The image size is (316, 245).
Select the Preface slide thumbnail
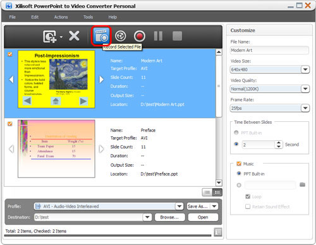tap(56, 149)
